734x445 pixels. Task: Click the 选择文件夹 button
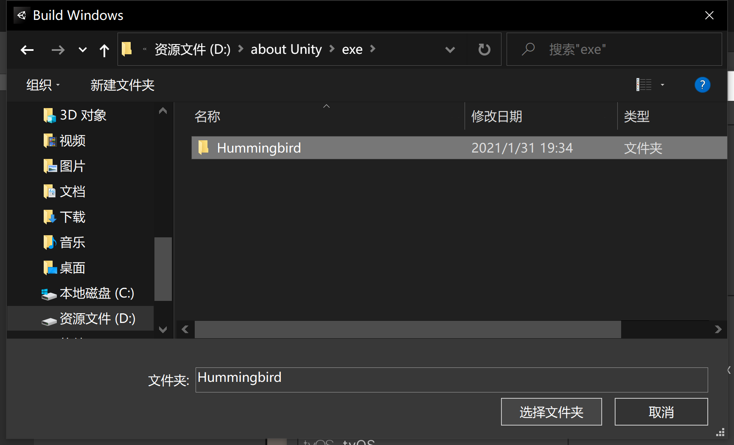(551, 412)
